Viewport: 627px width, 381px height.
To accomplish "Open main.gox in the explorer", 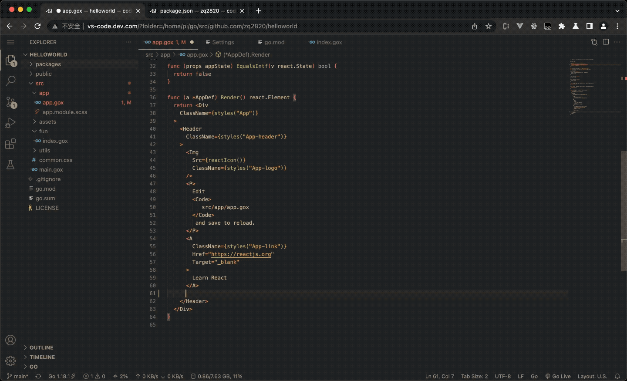I will pos(81,169).
